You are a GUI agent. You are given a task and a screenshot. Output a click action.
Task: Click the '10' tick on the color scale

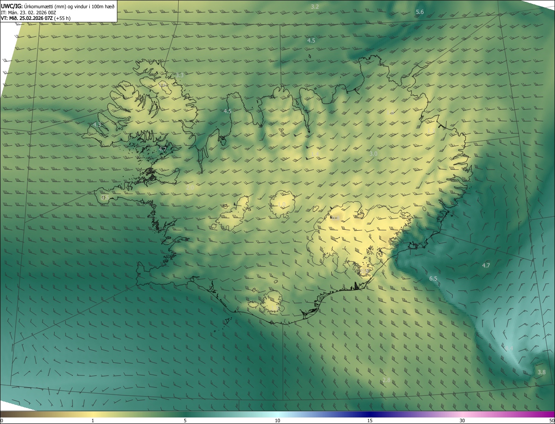coord(277,421)
